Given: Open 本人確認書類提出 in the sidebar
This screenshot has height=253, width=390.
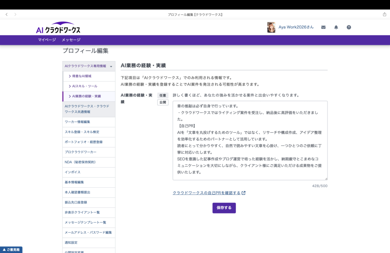Looking at the screenshot, I should click(89, 192).
